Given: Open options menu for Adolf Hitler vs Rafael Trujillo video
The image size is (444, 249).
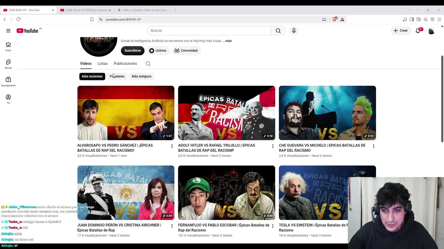Looking at the screenshot, I should 273,146.
